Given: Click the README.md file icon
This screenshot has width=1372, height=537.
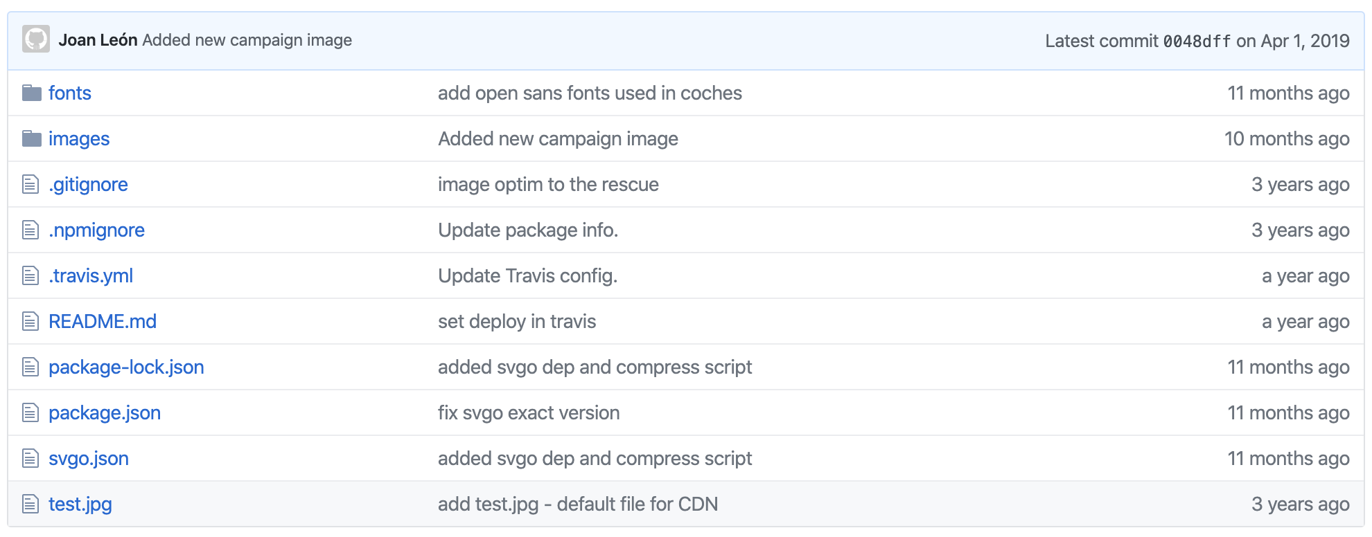Looking at the screenshot, I should [30, 321].
